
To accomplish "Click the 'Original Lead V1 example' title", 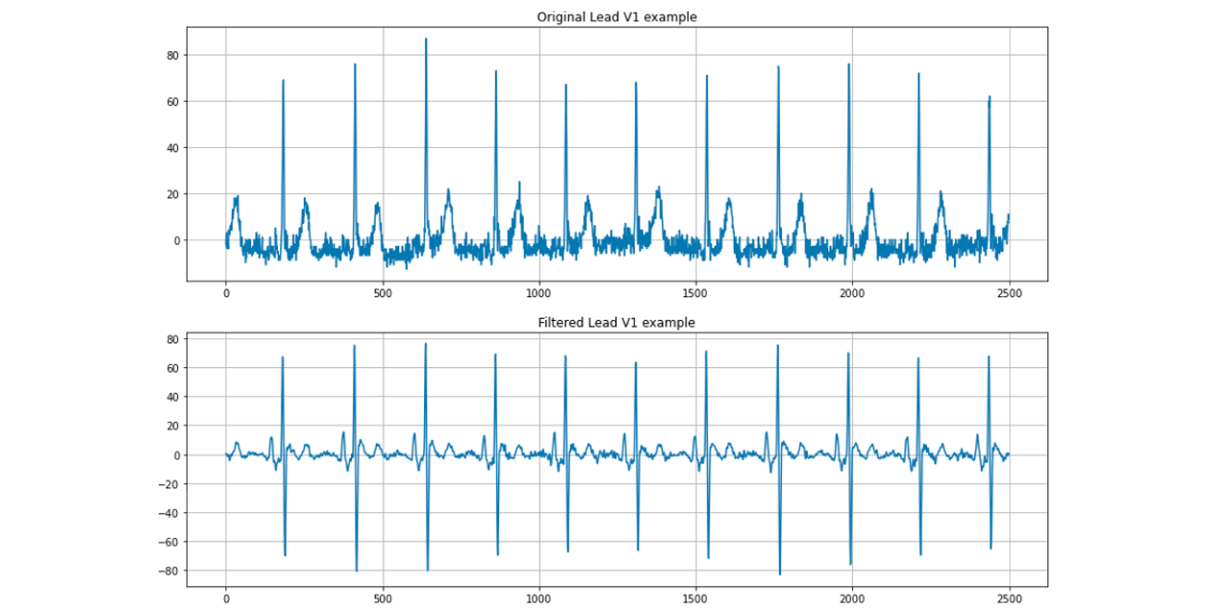I will (x=616, y=16).
